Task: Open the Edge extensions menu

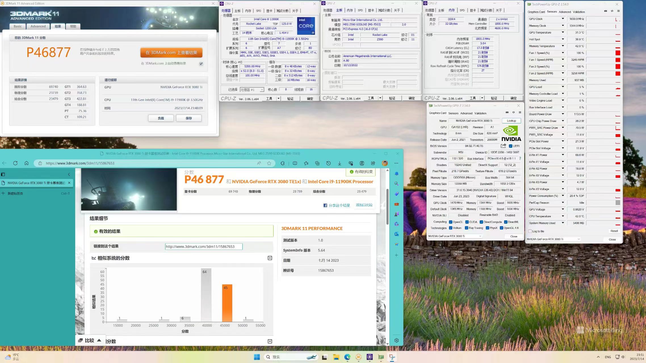Action: [x=282, y=163]
